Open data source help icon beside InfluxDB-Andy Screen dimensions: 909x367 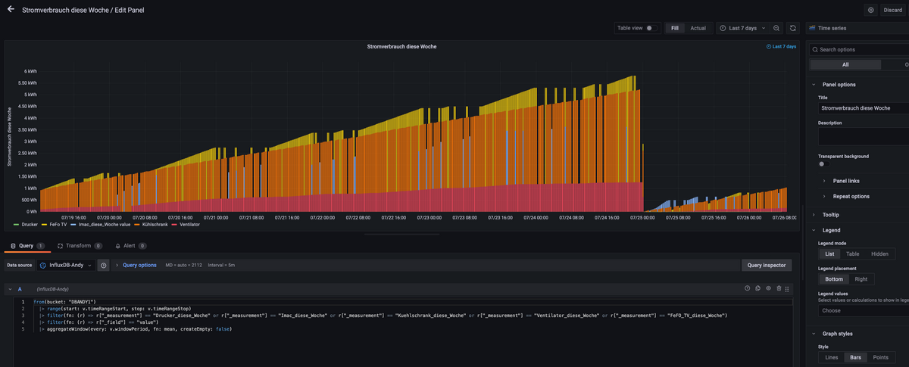click(104, 266)
